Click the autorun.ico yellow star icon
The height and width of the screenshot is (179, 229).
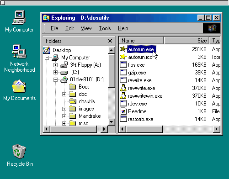[123, 57]
